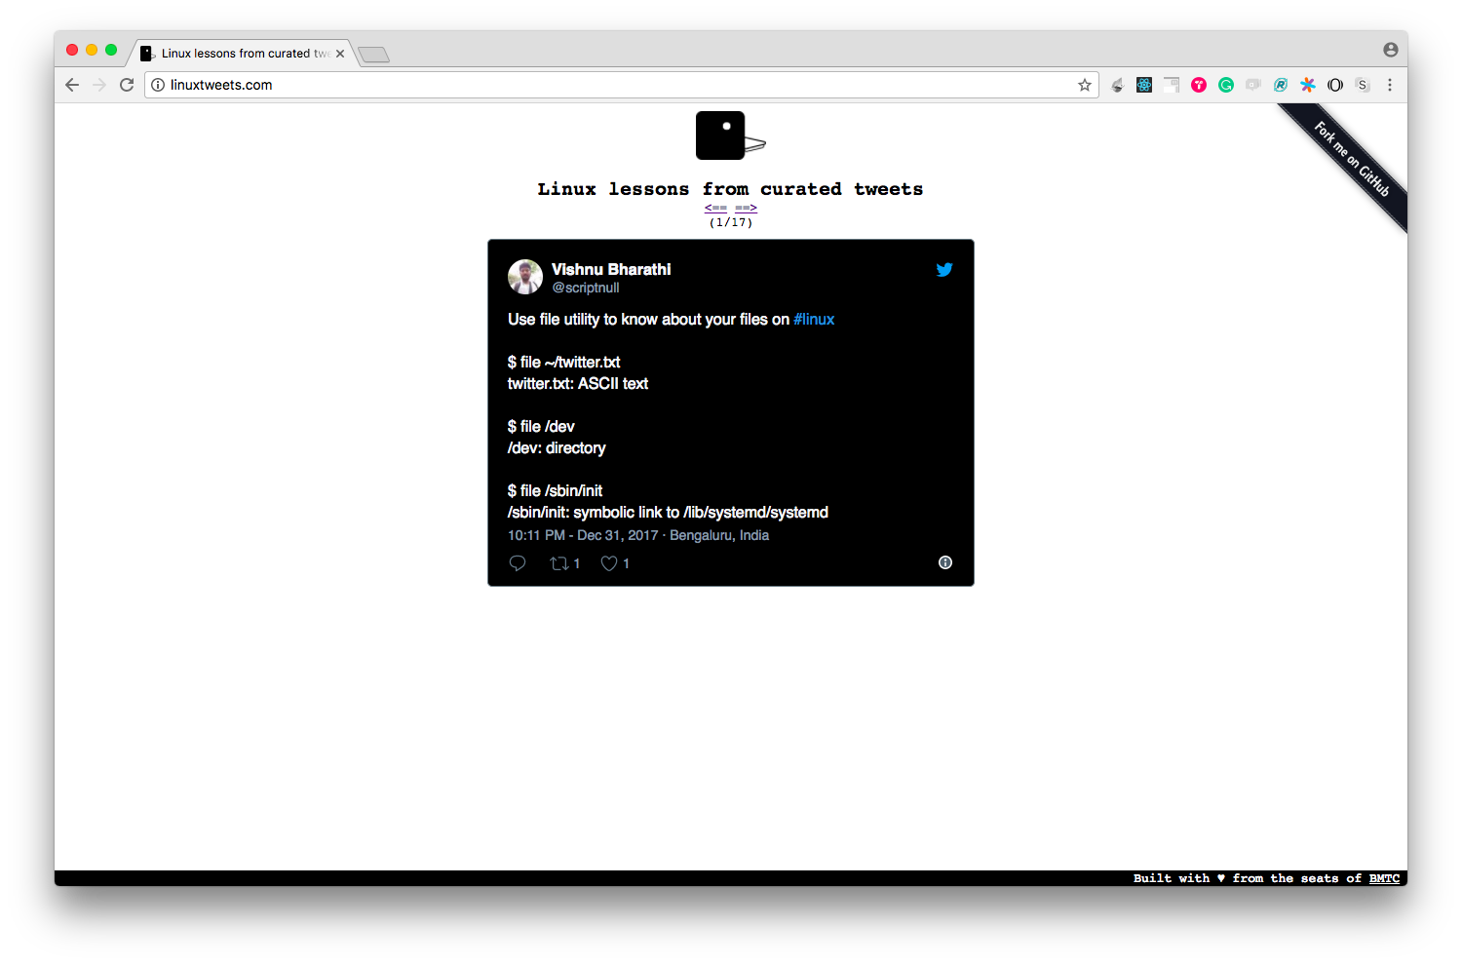1462x964 pixels.
Task: Click Vishnu Bharathi's avatar photo
Action: (525, 277)
